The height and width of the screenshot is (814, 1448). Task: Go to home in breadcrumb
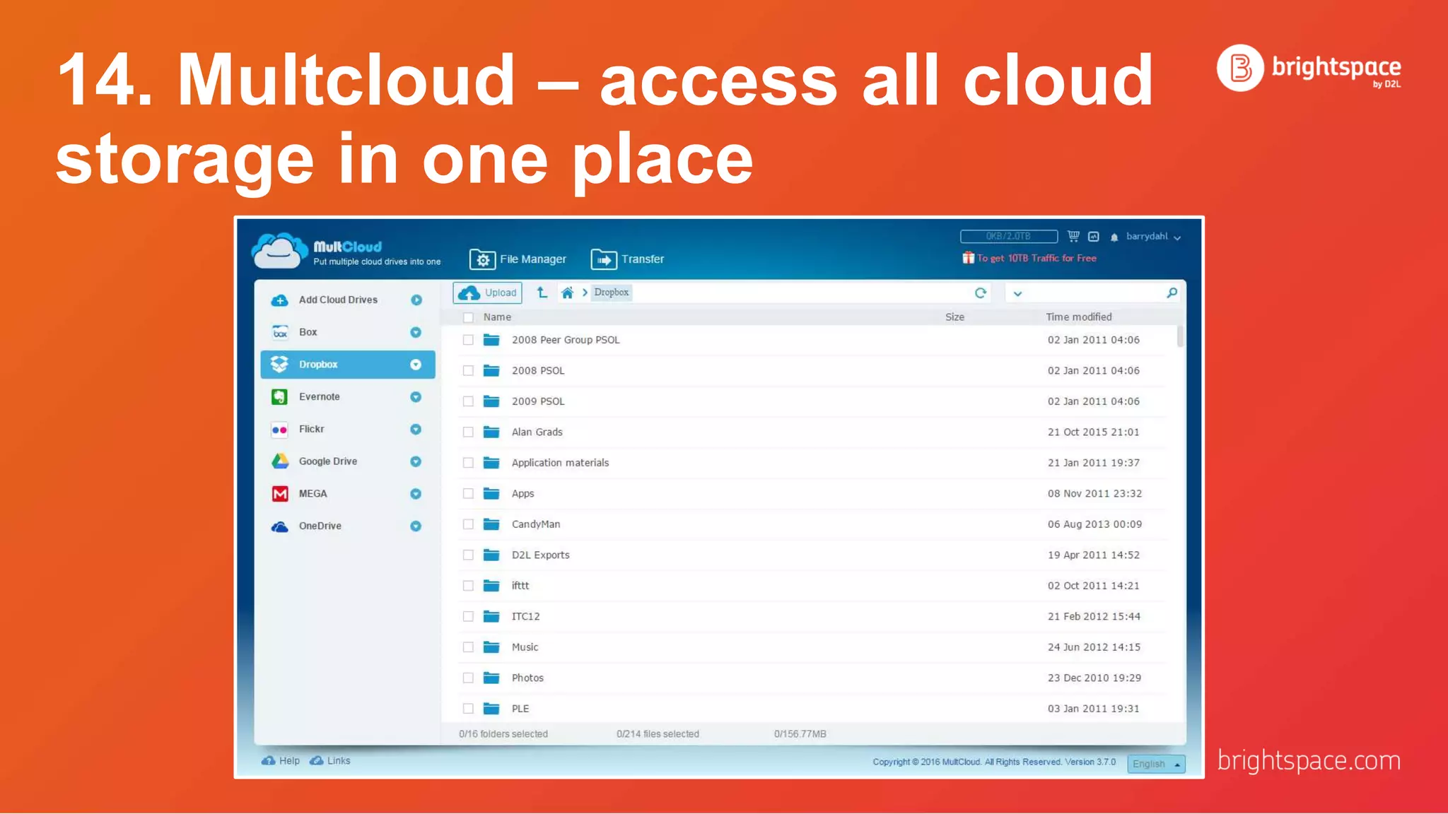tap(567, 293)
